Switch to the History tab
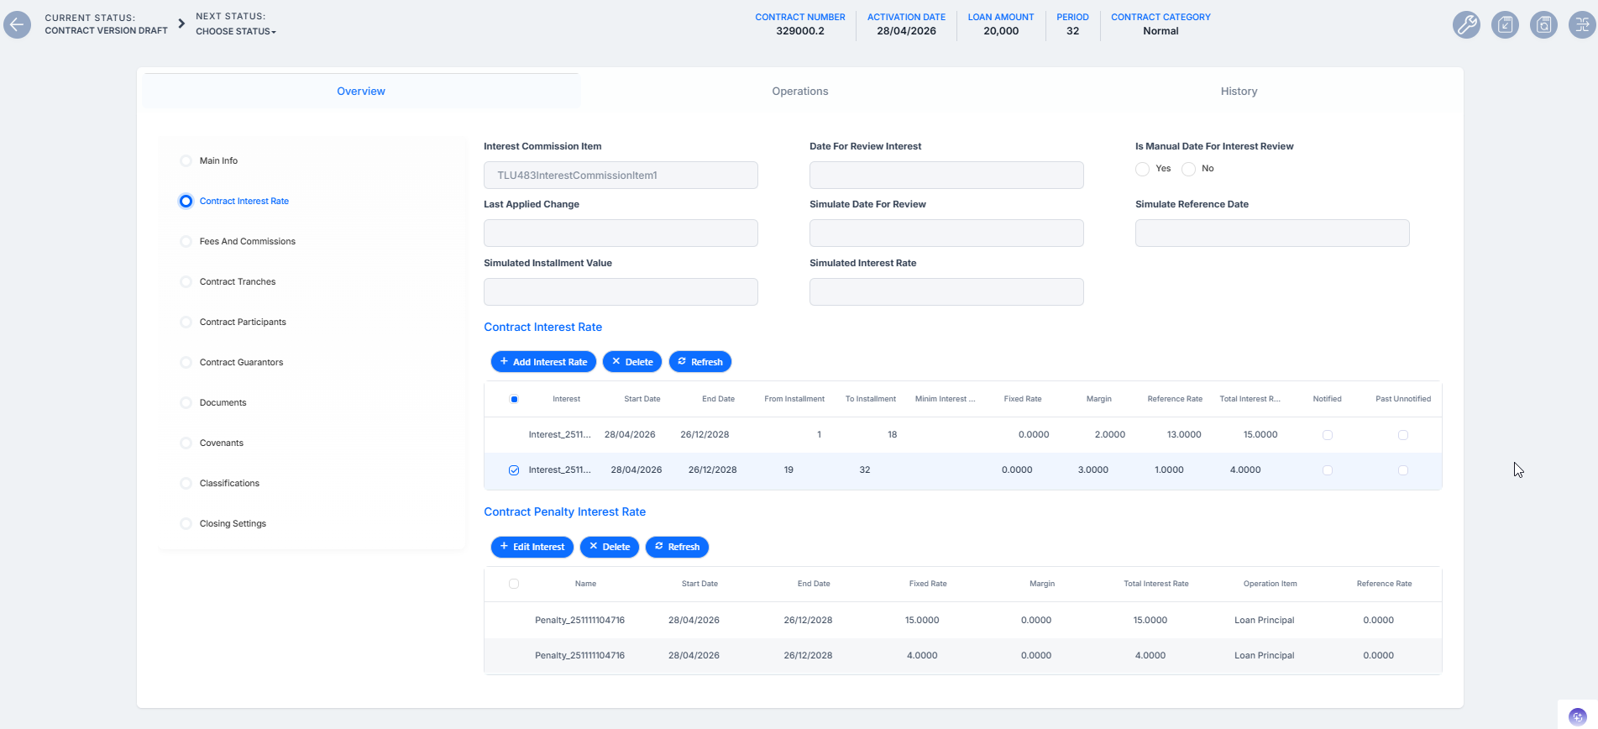 1239,91
